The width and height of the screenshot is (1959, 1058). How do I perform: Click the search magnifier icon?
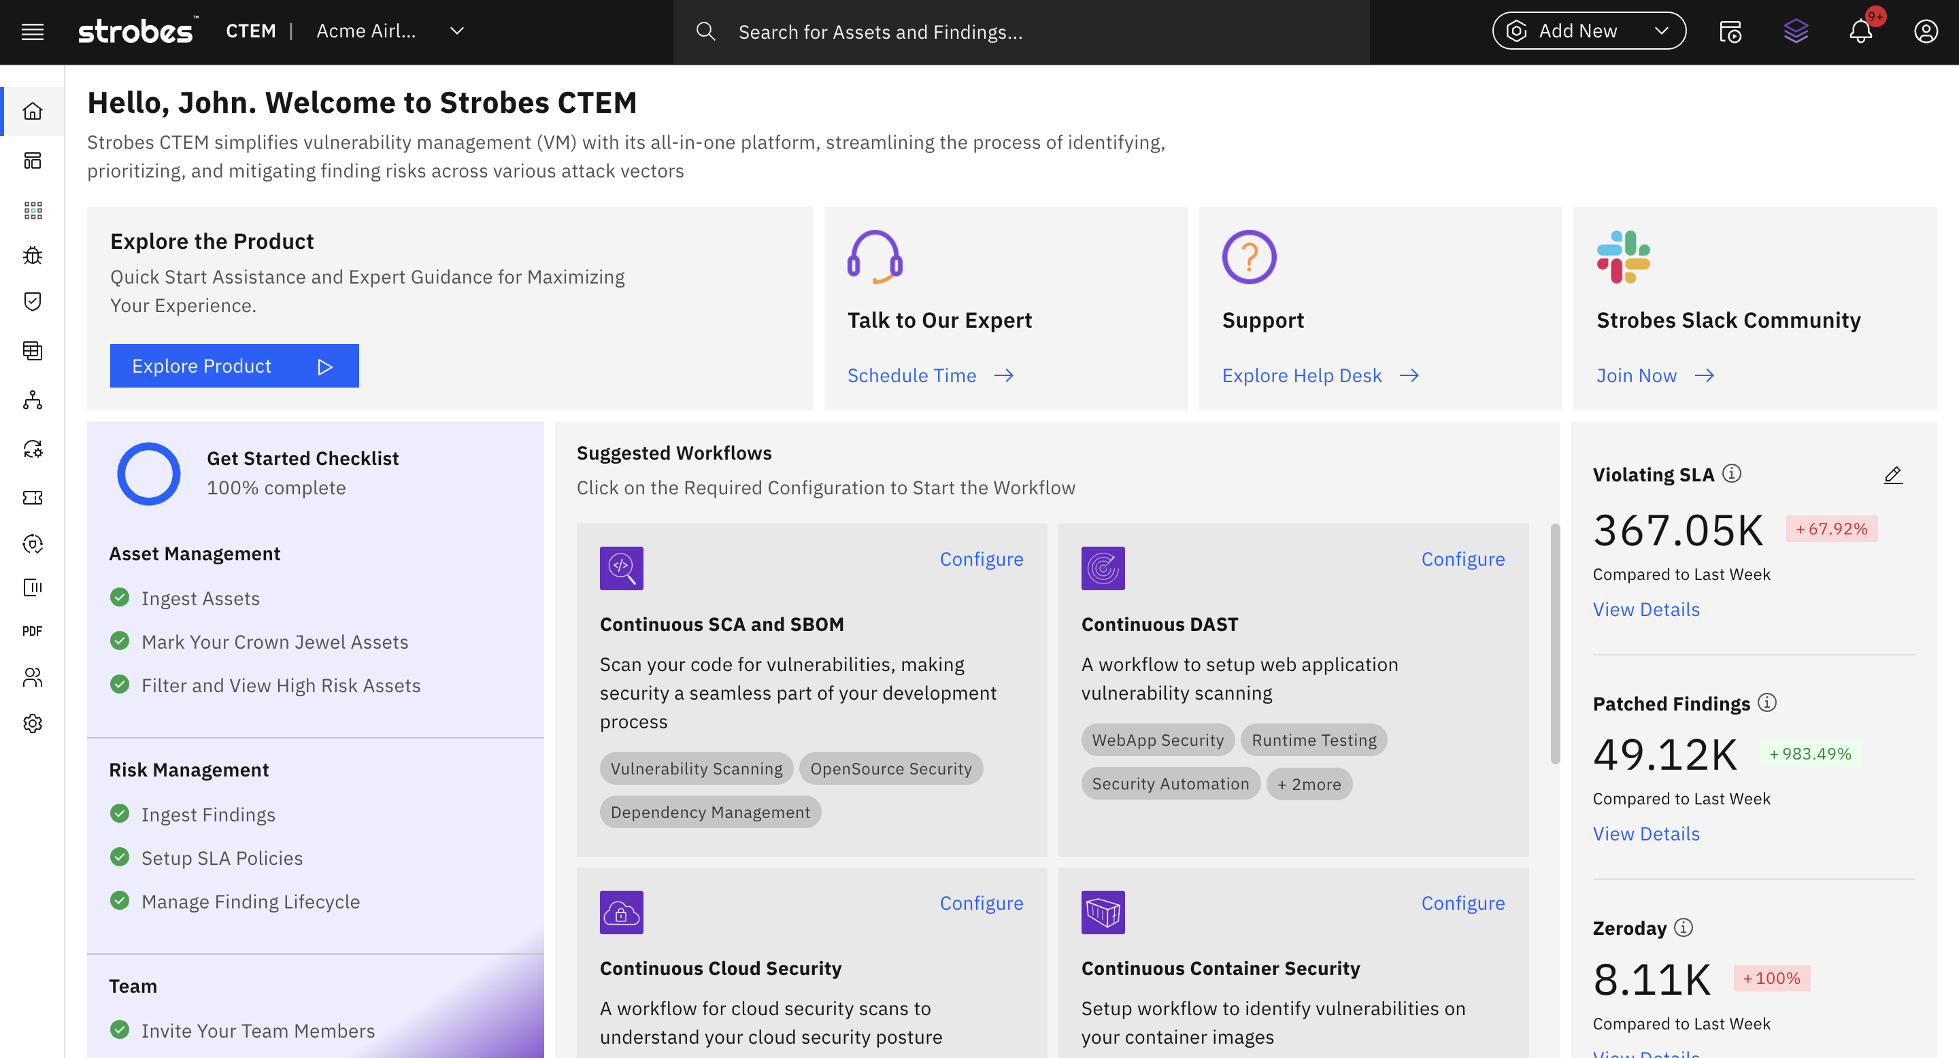tap(706, 31)
